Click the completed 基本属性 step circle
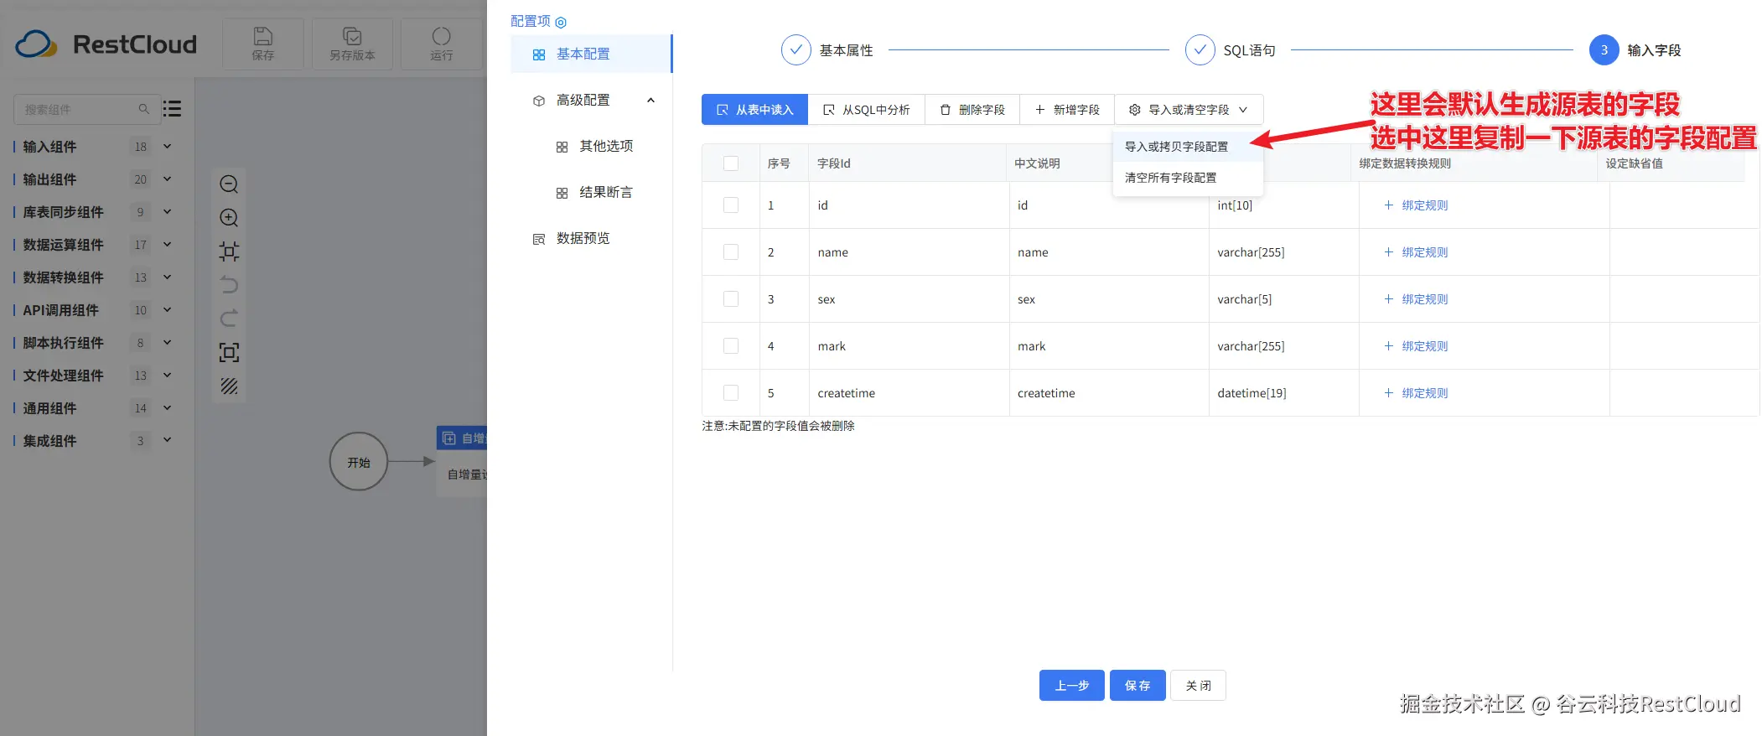1762x736 pixels. [795, 49]
